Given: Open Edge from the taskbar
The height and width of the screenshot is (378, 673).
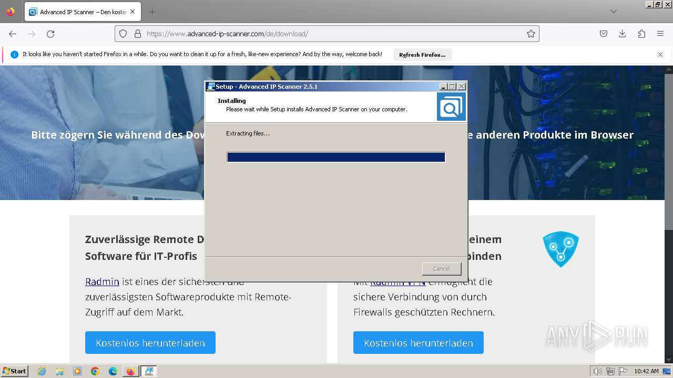Looking at the screenshot, I should [x=113, y=371].
